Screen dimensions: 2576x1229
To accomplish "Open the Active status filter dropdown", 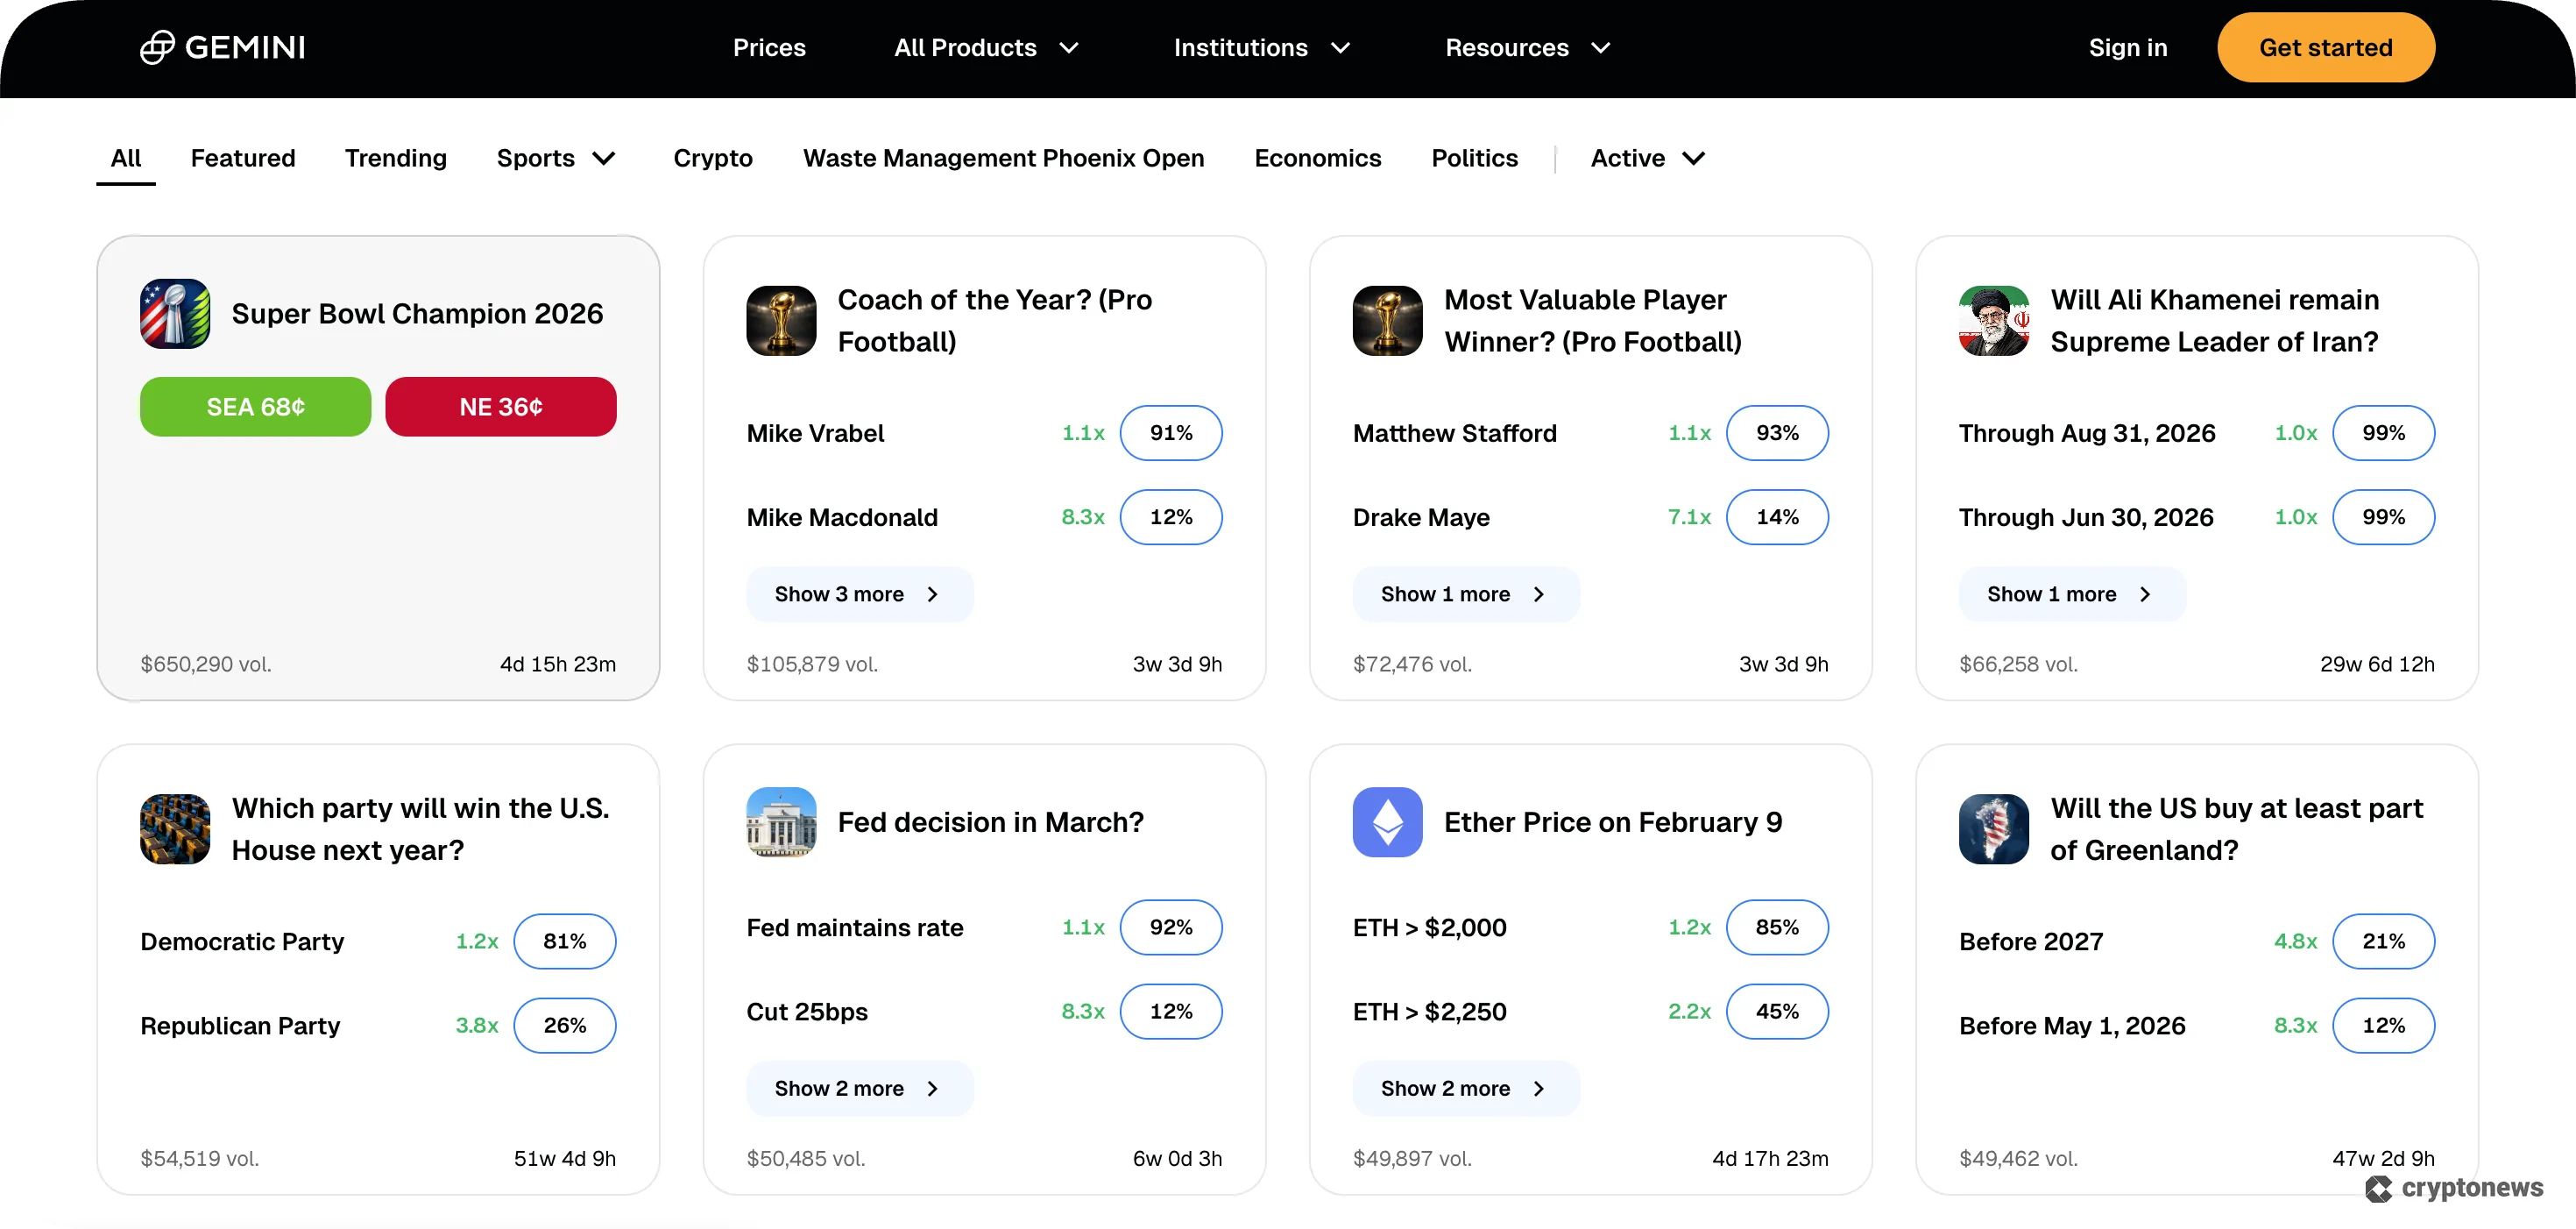I will (1648, 158).
